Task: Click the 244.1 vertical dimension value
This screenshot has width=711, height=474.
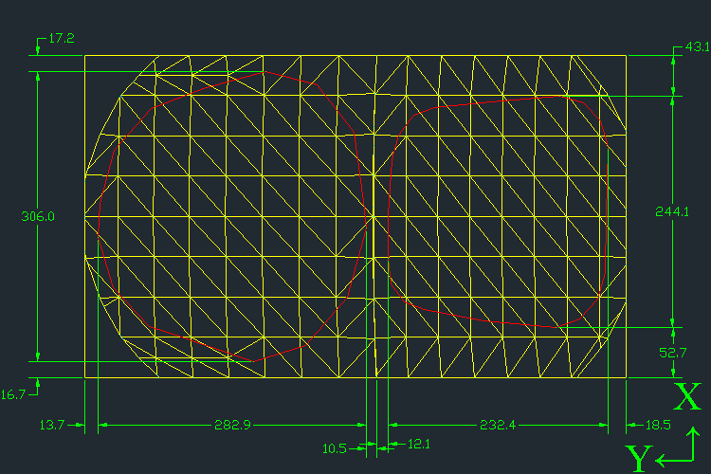Action: coord(672,211)
